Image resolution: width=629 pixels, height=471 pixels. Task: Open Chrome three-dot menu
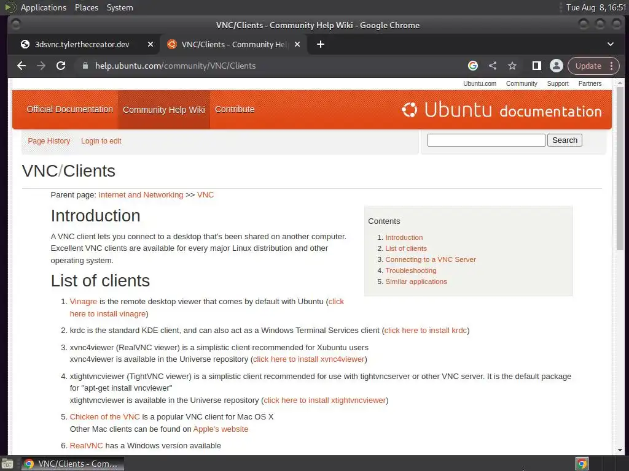point(611,66)
